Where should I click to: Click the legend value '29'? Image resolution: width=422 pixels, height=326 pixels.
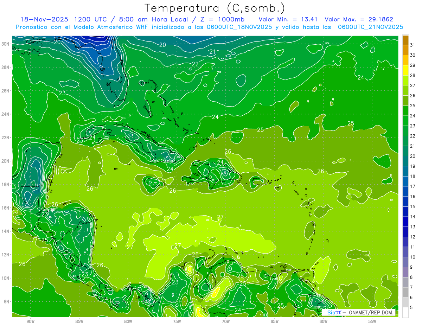click(413, 65)
